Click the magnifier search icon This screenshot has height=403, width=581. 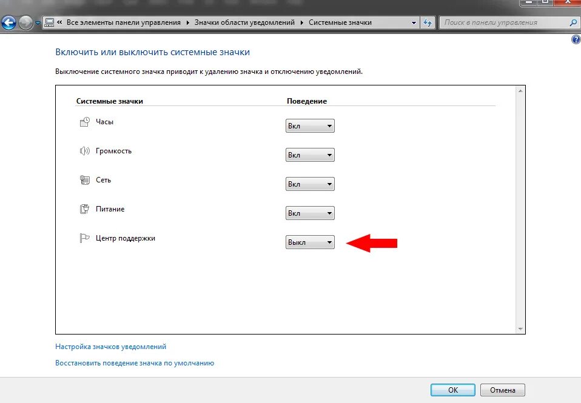573,22
